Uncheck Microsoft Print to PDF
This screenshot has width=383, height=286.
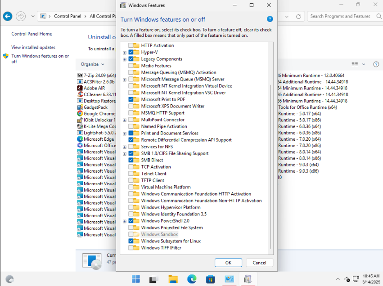131,99
